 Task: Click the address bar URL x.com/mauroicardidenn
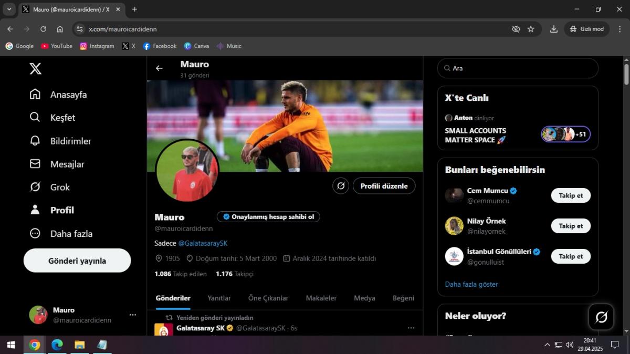[x=123, y=29]
